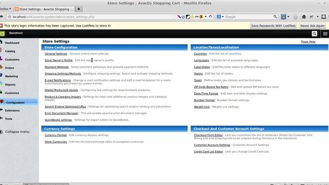Screen dimensions: 329x185
Task: Click the Configuration sidebar icon
Action: click(x=2, y=102)
